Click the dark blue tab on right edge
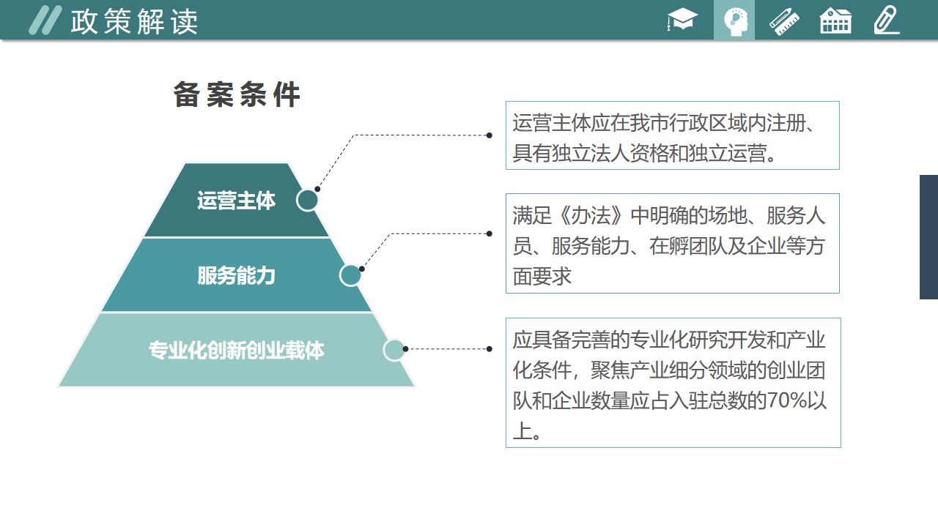 pos(928,236)
